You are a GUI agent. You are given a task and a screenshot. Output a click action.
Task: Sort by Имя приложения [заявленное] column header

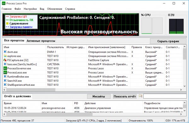click(x=108, y=47)
